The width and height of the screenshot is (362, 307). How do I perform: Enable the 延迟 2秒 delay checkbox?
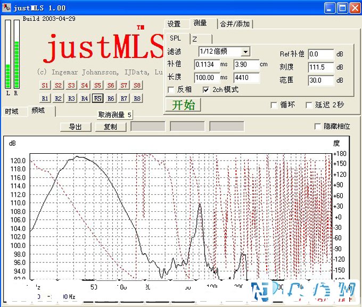click(x=309, y=105)
